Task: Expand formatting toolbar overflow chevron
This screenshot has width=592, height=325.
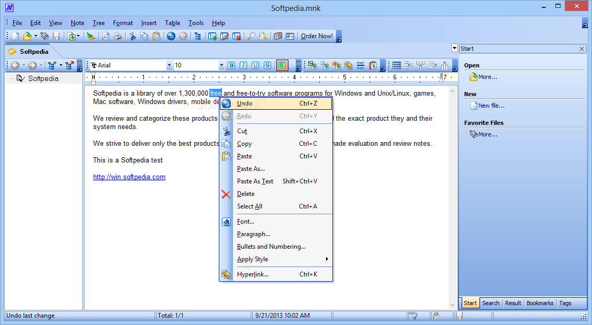Action: point(299,66)
